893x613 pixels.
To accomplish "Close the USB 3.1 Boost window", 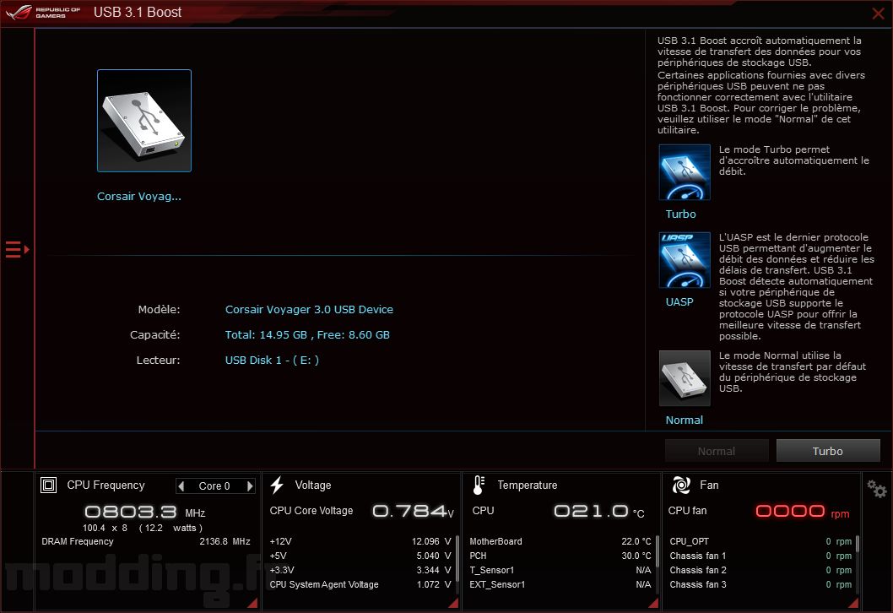I will click(x=878, y=14).
